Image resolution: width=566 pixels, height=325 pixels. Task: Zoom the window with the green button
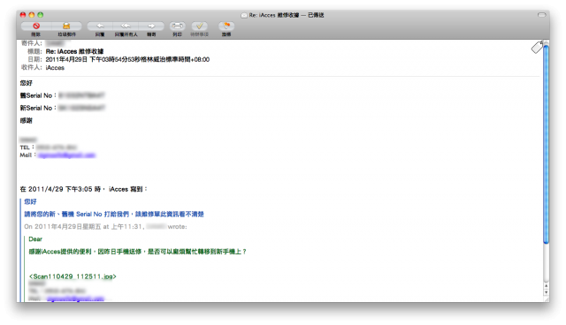point(41,15)
